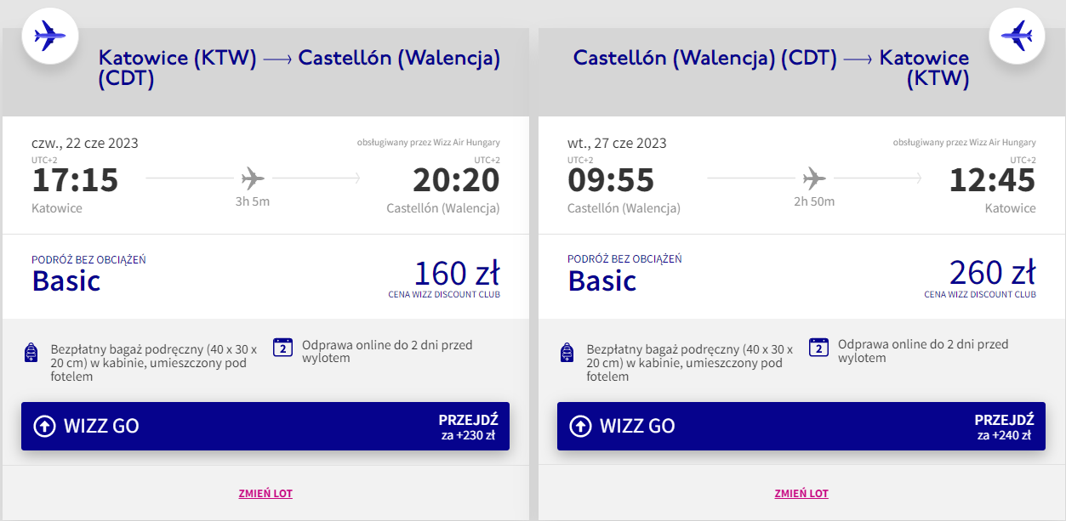Click the backpack icon in the outbound card

(32, 353)
